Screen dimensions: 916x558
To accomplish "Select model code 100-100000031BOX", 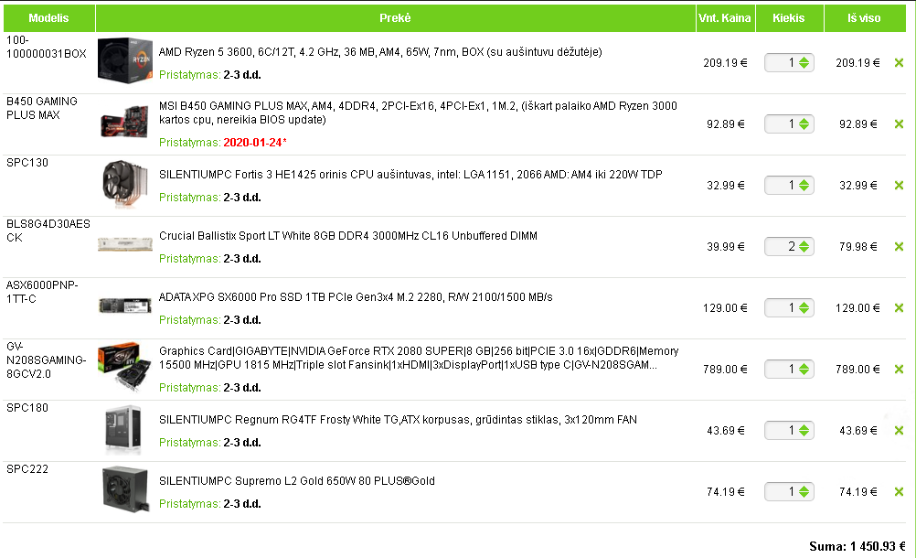I will coord(46,48).
